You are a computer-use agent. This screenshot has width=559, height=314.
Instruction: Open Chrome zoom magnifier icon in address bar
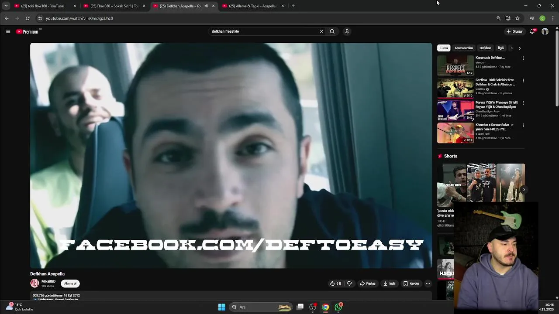pyautogui.click(x=498, y=18)
